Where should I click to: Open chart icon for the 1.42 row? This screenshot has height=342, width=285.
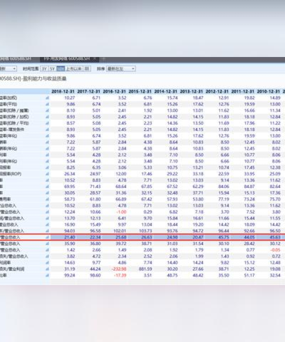tap(47, 250)
